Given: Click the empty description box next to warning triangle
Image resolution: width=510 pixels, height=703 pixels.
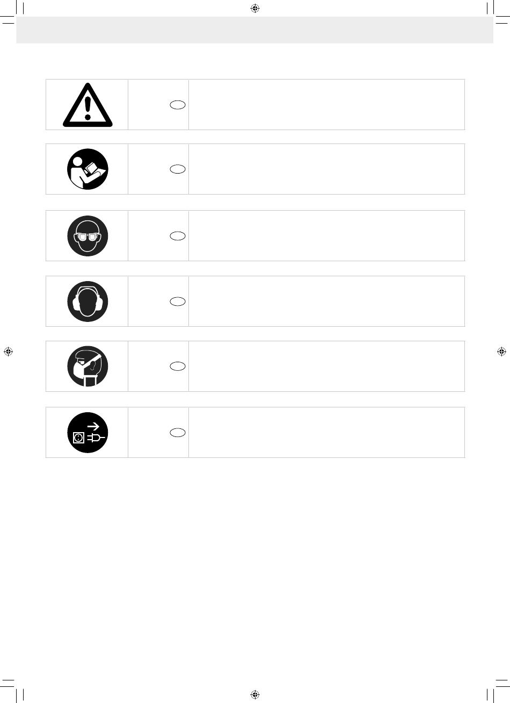Looking at the screenshot, I should 326,105.
